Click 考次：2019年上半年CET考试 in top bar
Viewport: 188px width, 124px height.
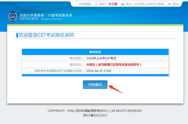(145, 4)
